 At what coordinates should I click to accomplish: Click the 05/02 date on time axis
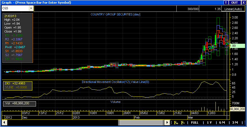point(144,113)
